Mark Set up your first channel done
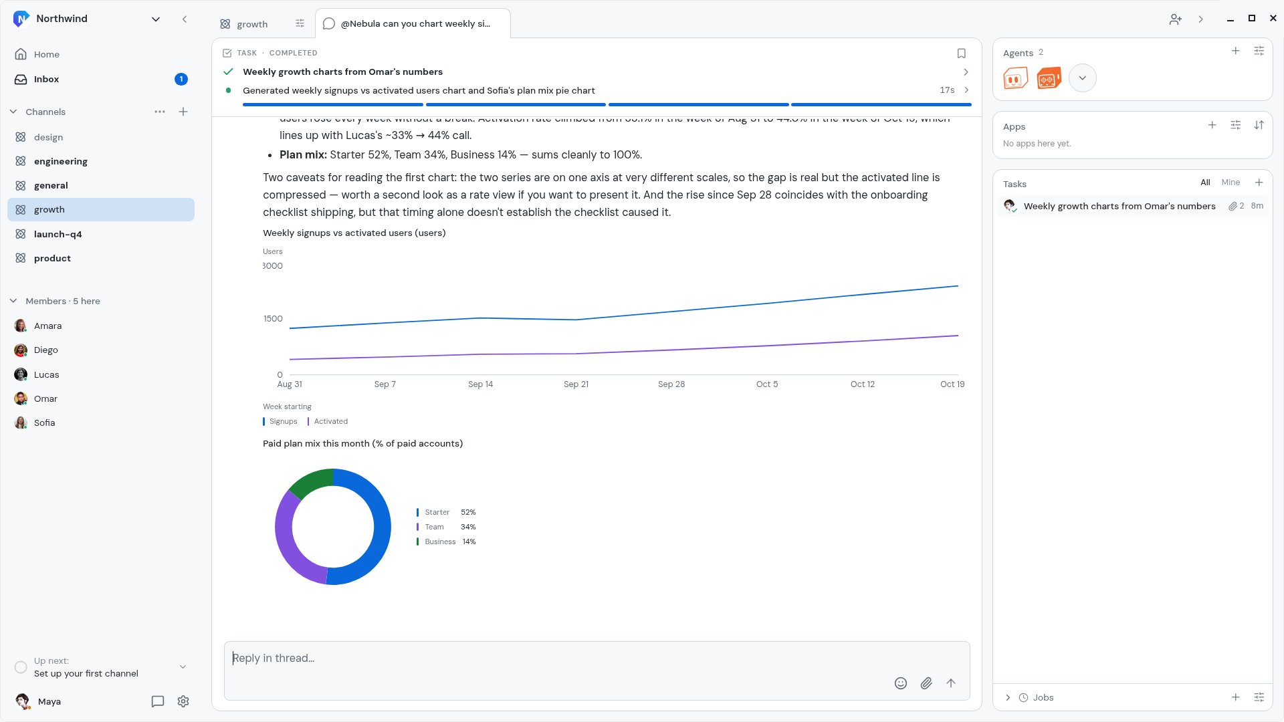Viewport: 1284px width, 722px height. pyautogui.click(x=21, y=667)
